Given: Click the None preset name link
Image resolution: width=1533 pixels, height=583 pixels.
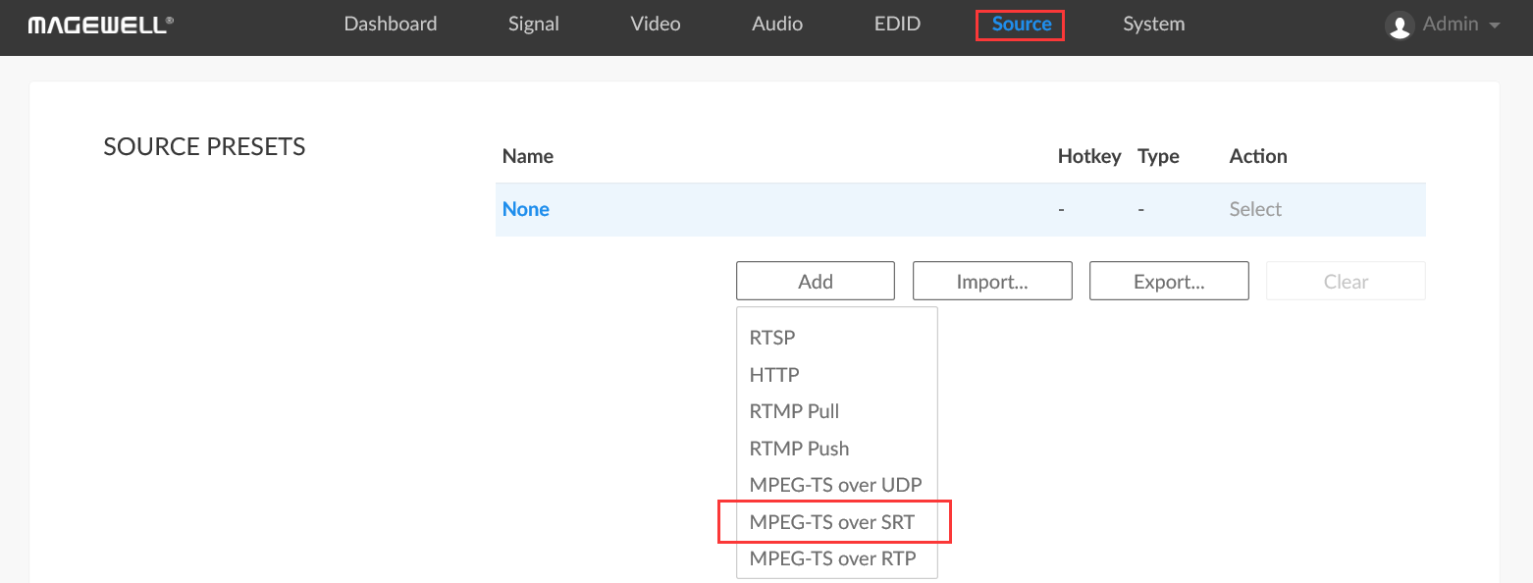Looking at the screenshot, I should pos(526,209).
